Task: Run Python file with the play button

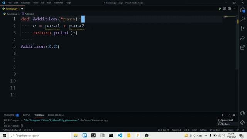Action: [x=220, y=8]
